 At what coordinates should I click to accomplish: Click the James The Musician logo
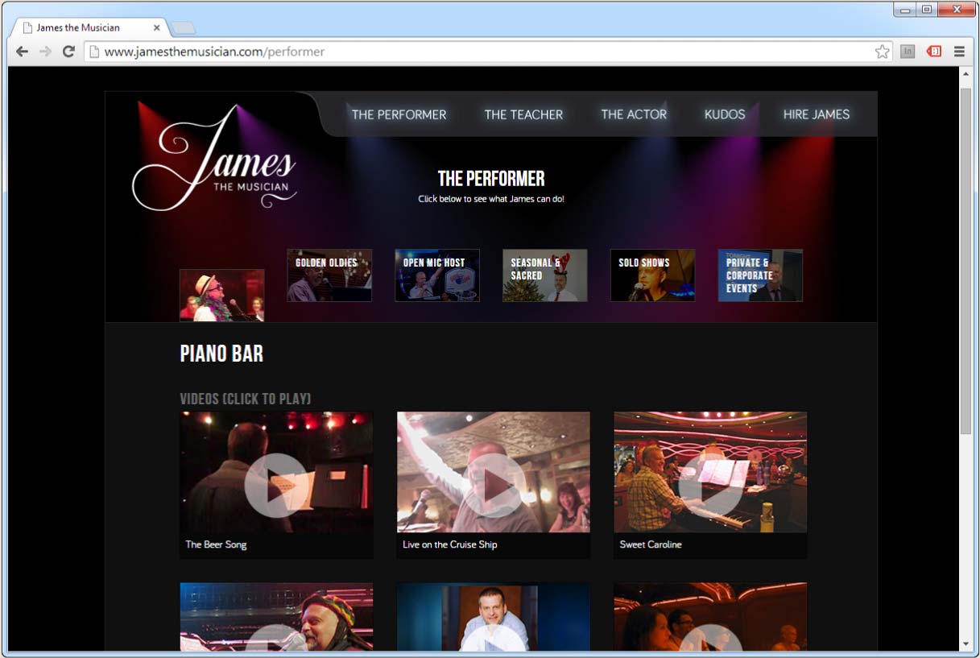click(215, 158)
